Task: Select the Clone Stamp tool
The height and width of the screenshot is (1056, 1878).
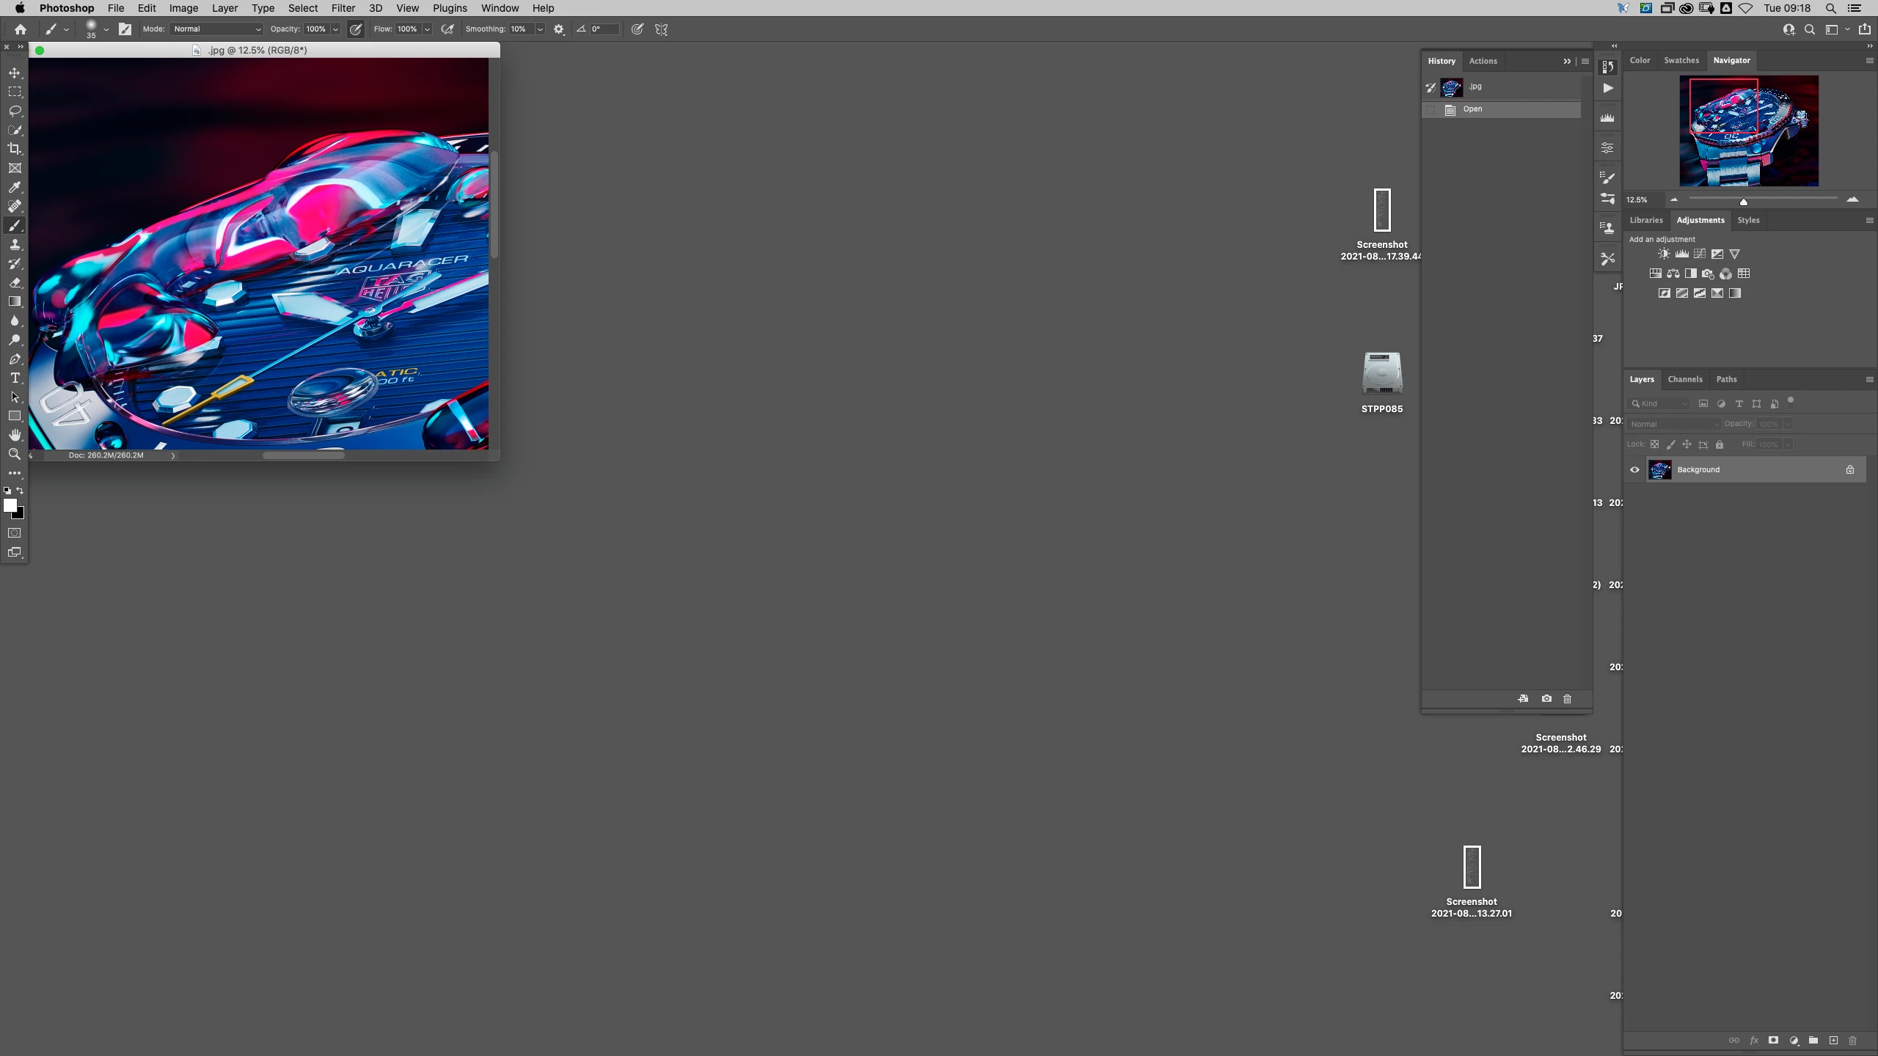Action: [x=15, y=244]
